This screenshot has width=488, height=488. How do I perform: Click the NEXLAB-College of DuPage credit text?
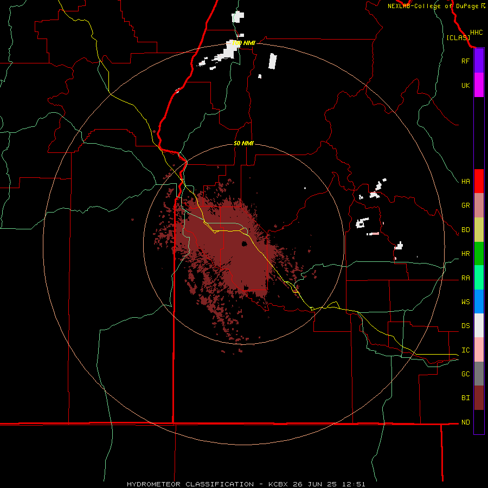436,6
